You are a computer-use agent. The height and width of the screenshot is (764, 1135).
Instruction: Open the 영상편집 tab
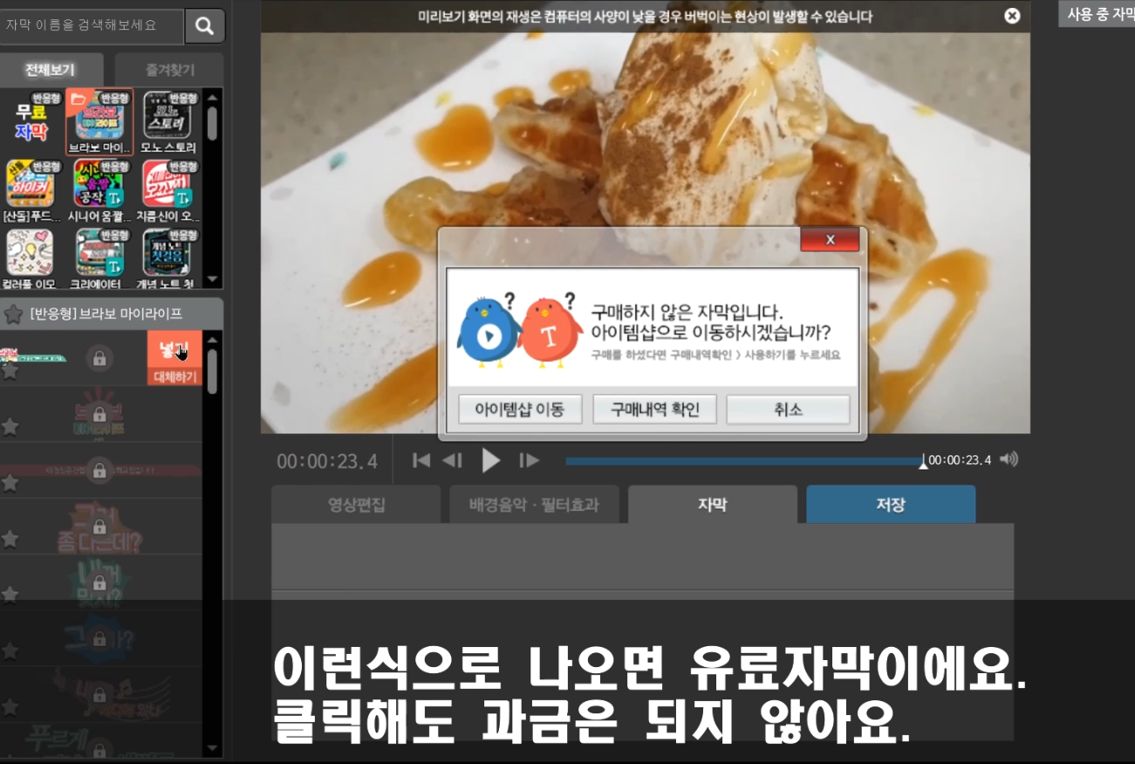(356, 505)
